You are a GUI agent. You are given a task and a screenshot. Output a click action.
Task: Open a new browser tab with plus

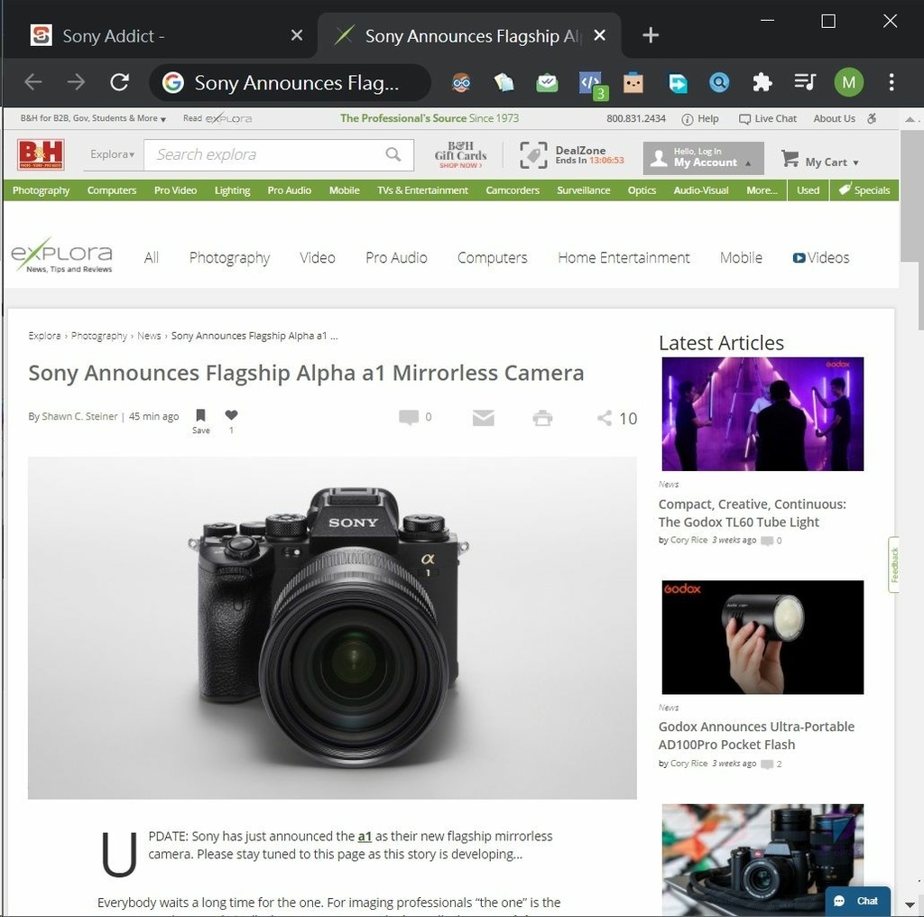[650, 35]
